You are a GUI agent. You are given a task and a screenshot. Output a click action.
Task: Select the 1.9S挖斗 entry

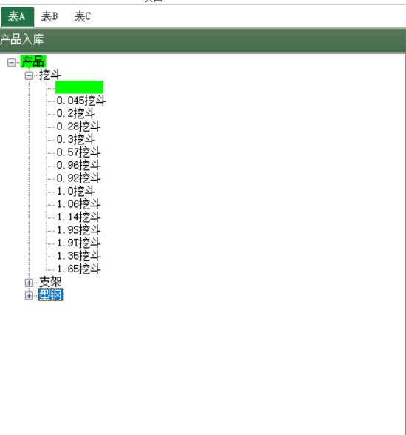[78, 230]
